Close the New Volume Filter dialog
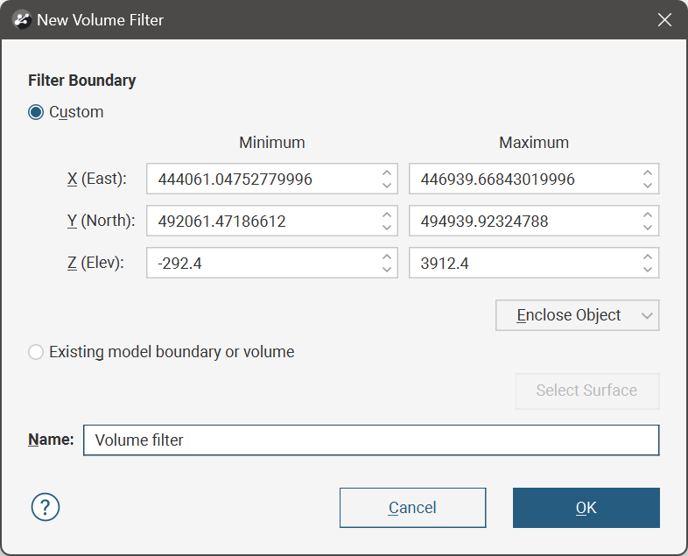 (x=664, y=19)
